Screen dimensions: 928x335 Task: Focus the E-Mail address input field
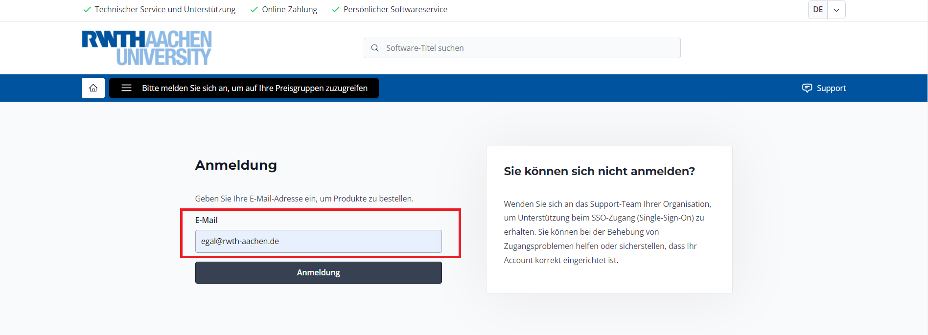pyautogui.click(x=318, y=241)
